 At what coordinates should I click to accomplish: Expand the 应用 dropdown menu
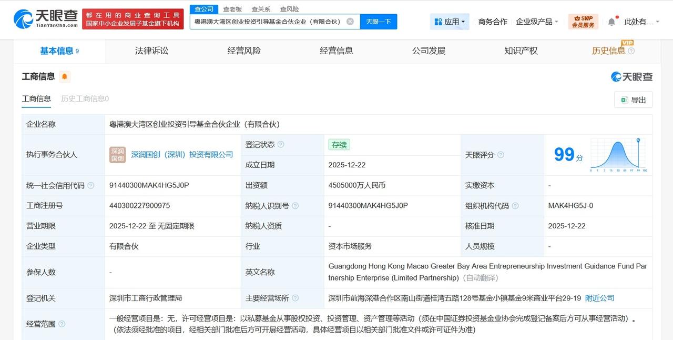(x=450, y=21)
